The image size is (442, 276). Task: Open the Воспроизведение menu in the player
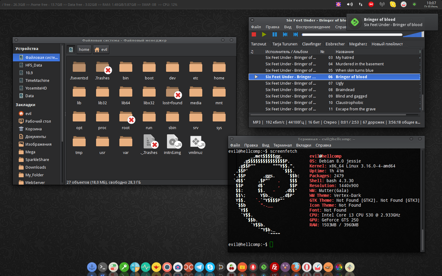[313, 27]
